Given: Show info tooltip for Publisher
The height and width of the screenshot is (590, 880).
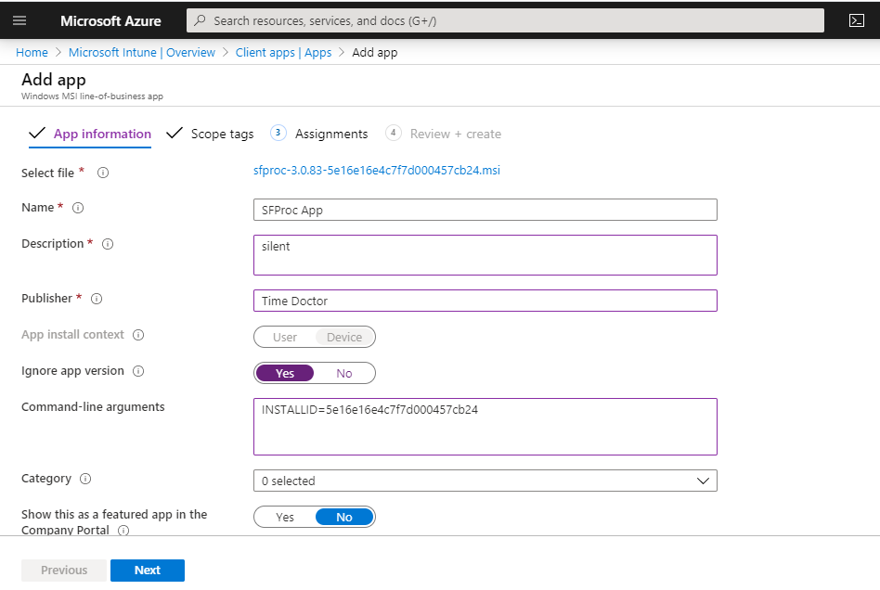Looking at the screenshot, I should 97,299.
